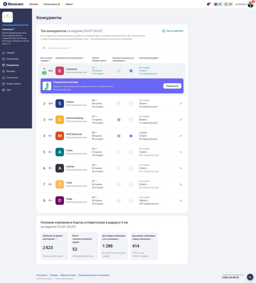The height and width of the screenshot is (283, 256).
Task: Click Draga D avatar icon
Action: tap(60, 201)
